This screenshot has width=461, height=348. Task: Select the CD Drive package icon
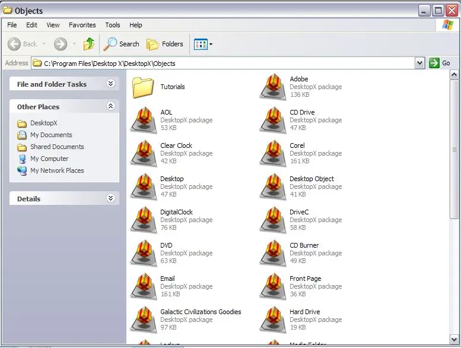pyautogui.click(x=273, y=121)
